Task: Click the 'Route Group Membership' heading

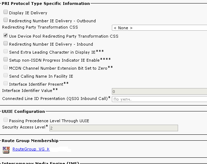Action: 30,141
